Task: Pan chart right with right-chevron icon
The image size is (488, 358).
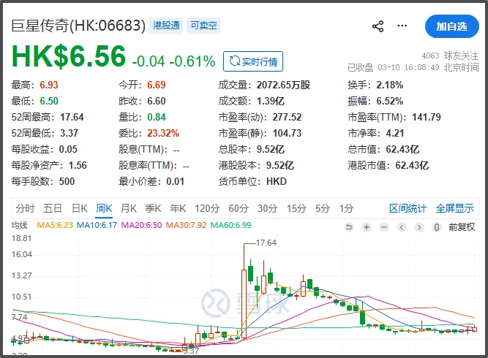Action: click(x=419, y=227)
